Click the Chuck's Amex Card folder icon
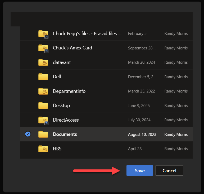Image resolution: width=204 pixels, height=194 pixels. click(x=43, y=48)
